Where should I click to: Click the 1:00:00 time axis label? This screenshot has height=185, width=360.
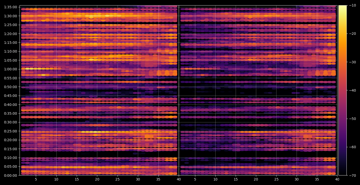tap(11, 69)
